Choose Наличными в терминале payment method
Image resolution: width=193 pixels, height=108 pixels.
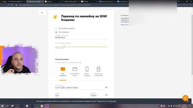(99, 72)
